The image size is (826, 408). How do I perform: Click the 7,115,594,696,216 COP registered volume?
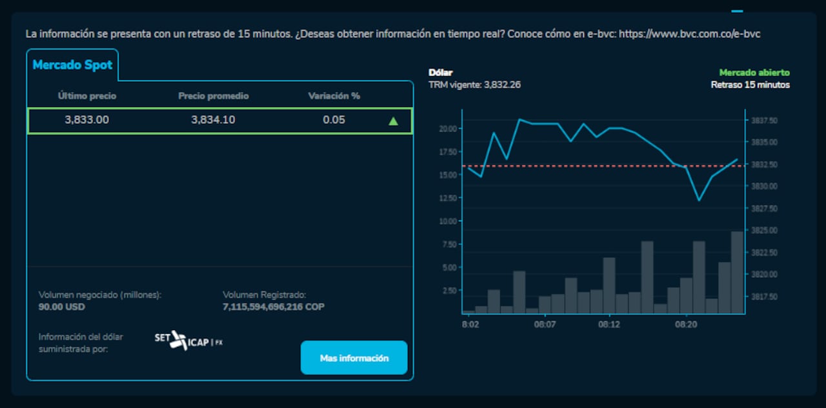[273, 307]
